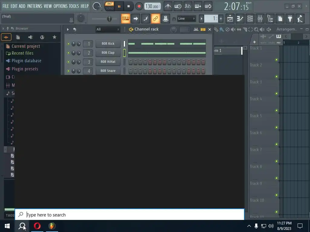Open the OPTIONS menu
Screen dimensions: 310x232
[x=61, y=6]
